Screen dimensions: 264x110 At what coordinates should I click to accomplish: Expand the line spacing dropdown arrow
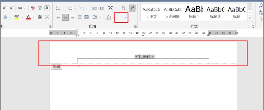tap(100, 17)
